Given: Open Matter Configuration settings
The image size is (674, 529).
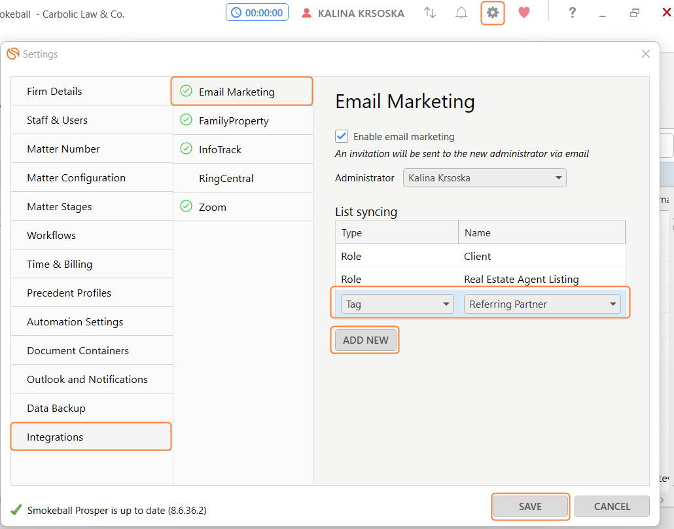Looking at the screenshot, I should click(92, 177).
